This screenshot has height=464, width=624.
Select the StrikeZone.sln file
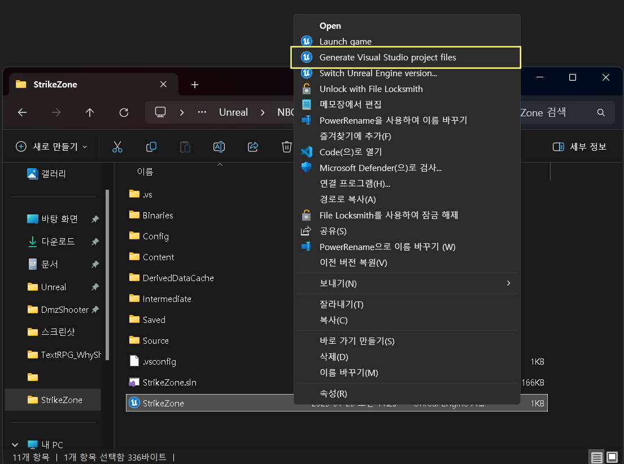pos(169,382)
